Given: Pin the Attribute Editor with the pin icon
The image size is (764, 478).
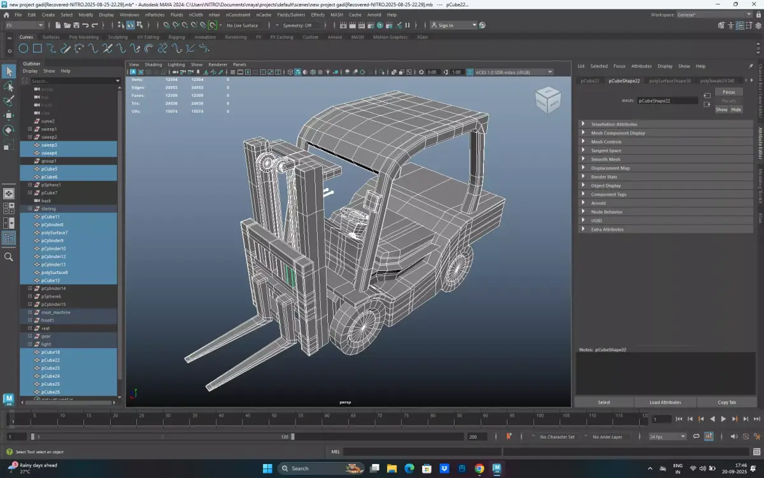Looking at the screenshot, I should click(x=751, y=66).
